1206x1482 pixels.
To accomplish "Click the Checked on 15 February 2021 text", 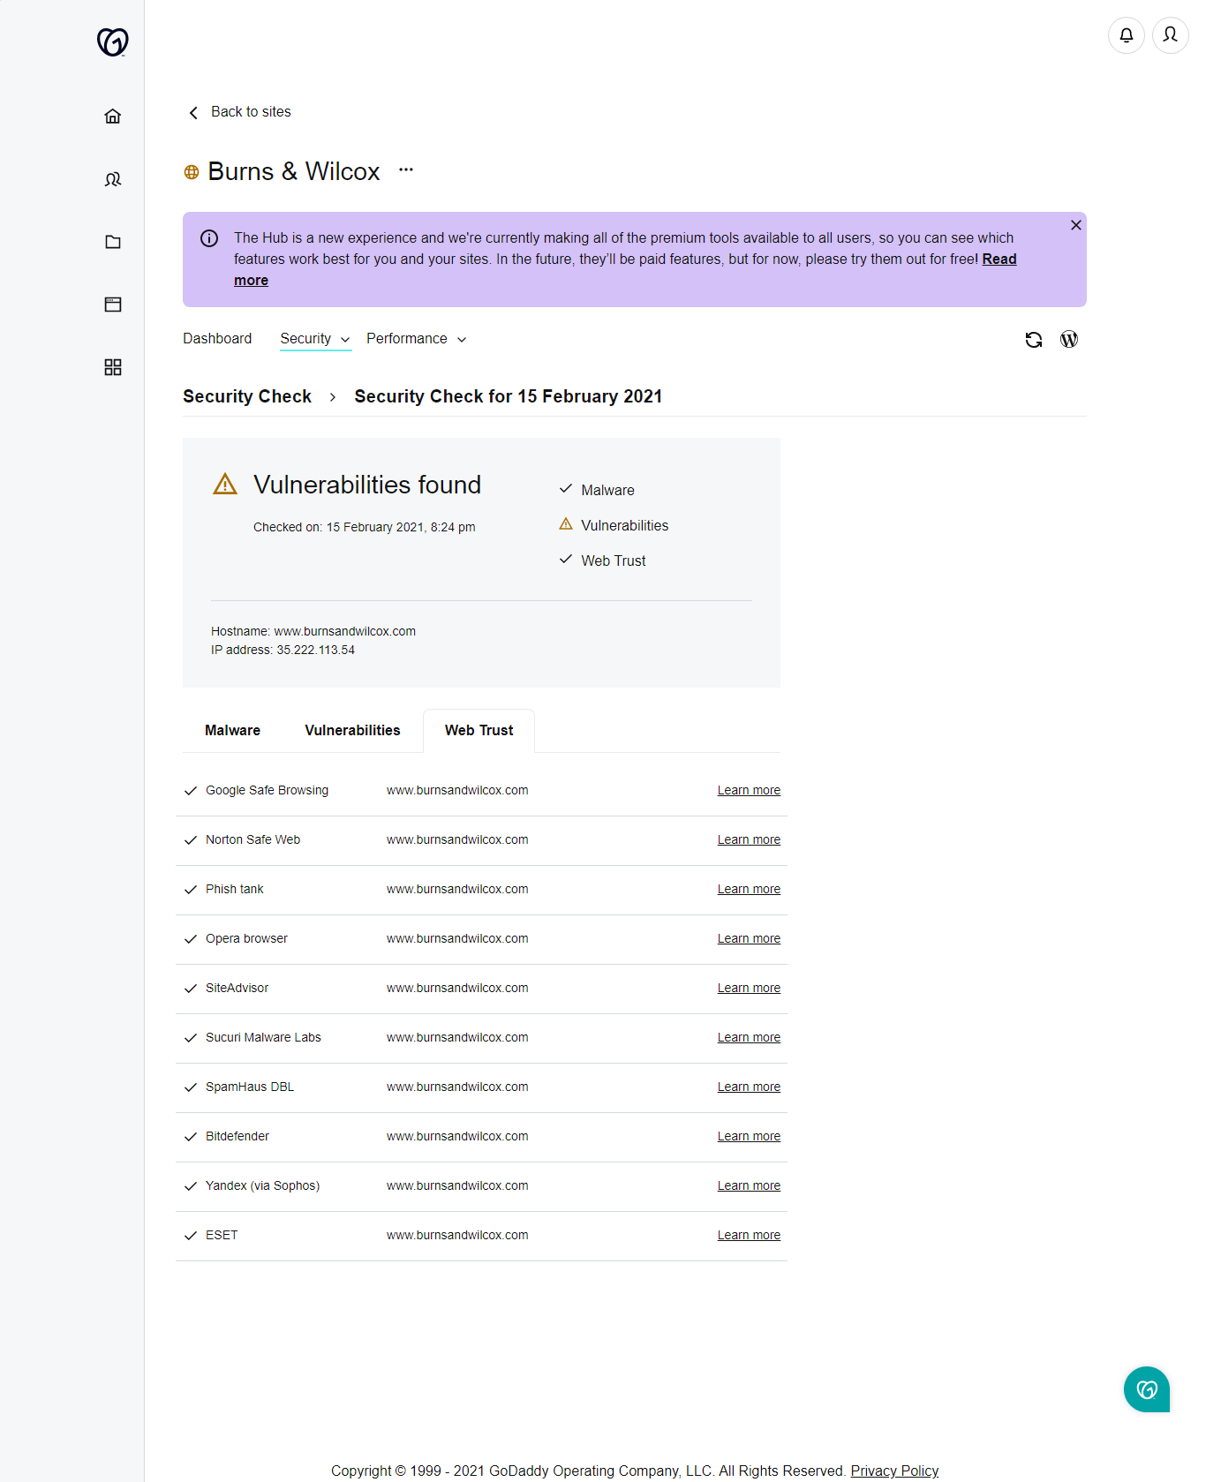I will pyautogui.click(x=364, y=528).
